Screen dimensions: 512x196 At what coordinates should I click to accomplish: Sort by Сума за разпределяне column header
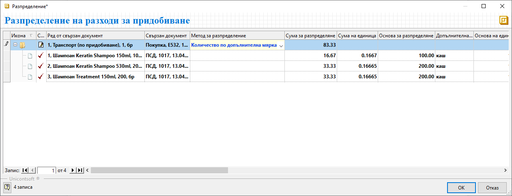tap(310, 36)
